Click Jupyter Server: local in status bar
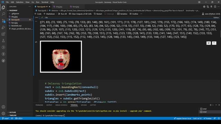Viewport: 221px width, 124px height. [x=182, y=118]
